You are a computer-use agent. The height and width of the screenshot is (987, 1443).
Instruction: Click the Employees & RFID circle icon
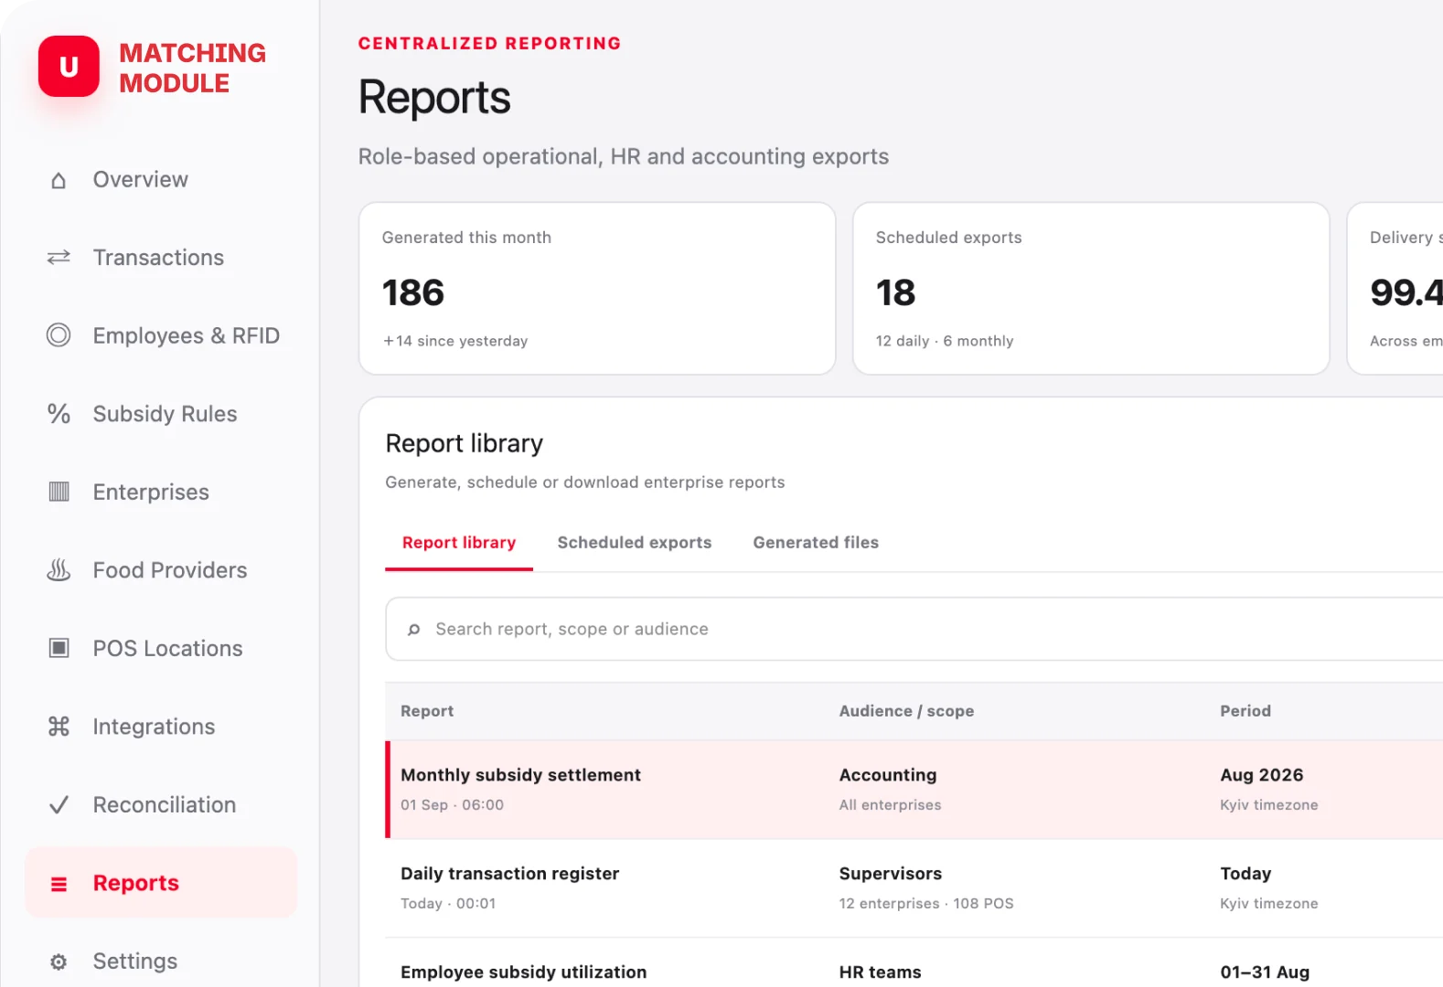(x=59, y=335)
